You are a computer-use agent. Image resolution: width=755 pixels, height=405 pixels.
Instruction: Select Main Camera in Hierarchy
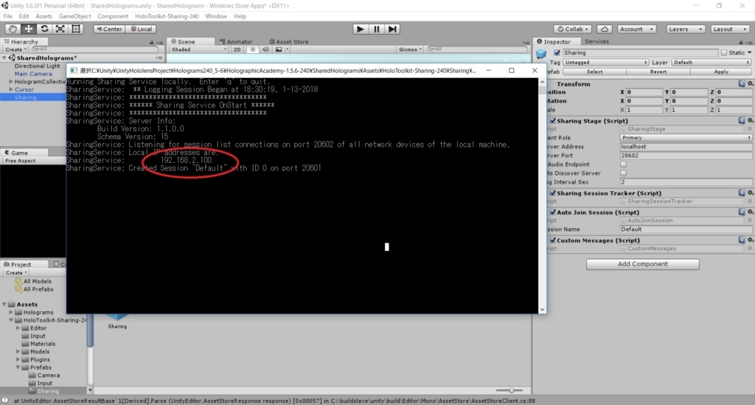(32, 74)
